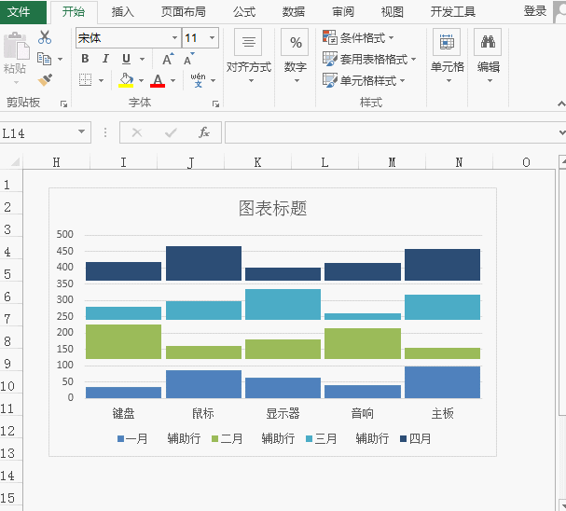Click the Copy icon

point(45,59)
